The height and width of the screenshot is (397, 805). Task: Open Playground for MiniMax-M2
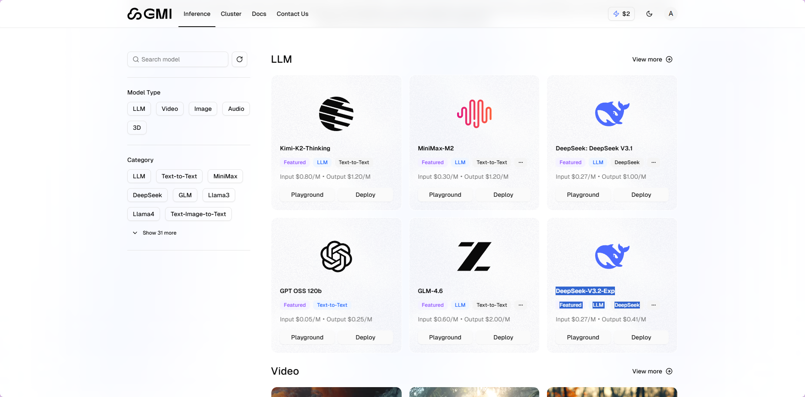445,195
